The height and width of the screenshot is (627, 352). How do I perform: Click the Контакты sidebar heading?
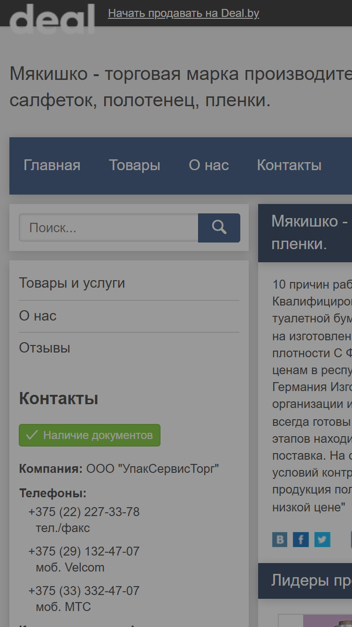pos(59,399)
